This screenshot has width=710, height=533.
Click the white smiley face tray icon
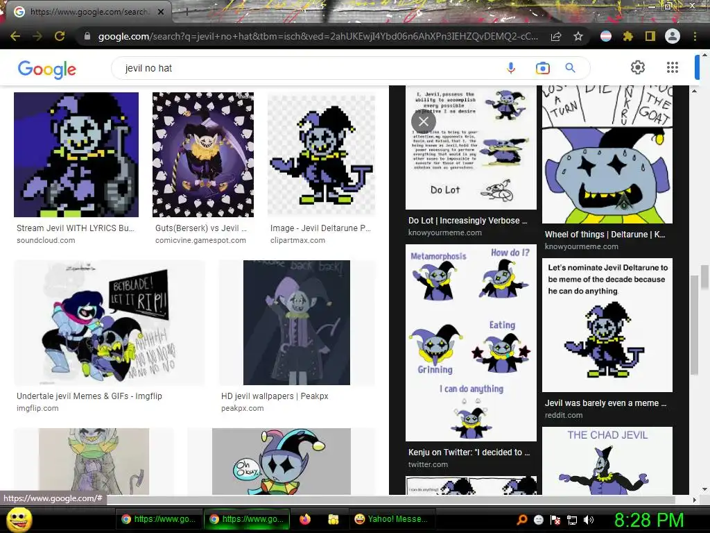pos(538,520)
